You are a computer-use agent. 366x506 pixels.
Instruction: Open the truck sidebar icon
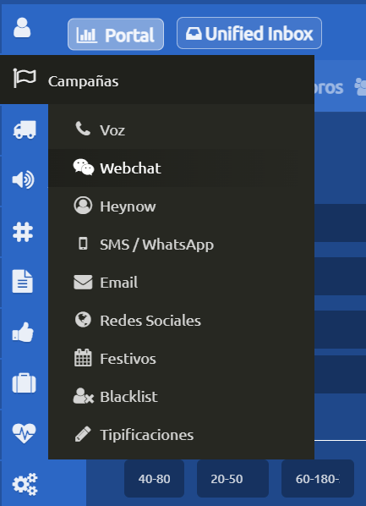pos(25,129)
